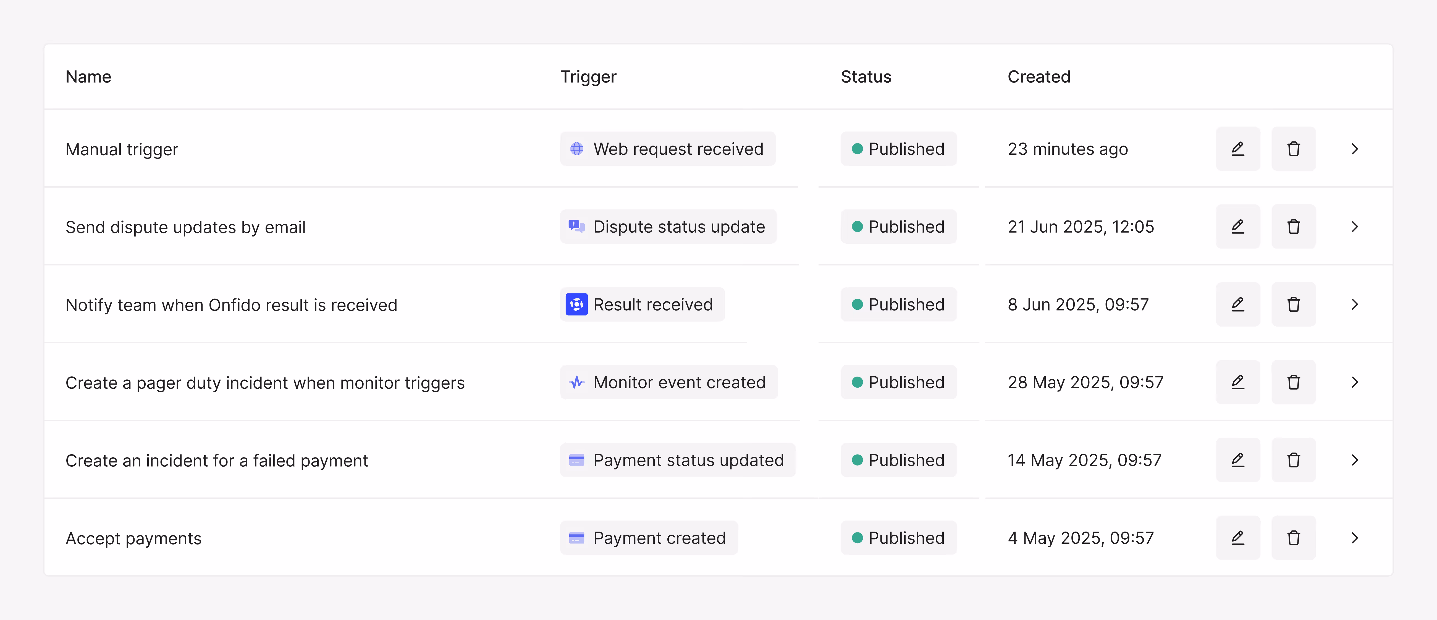Click the 8 Jun 2025, 09:57 date
The width and height of the screenshot is (1437, 620).
pyautogui.click(x=1078, y=304)
